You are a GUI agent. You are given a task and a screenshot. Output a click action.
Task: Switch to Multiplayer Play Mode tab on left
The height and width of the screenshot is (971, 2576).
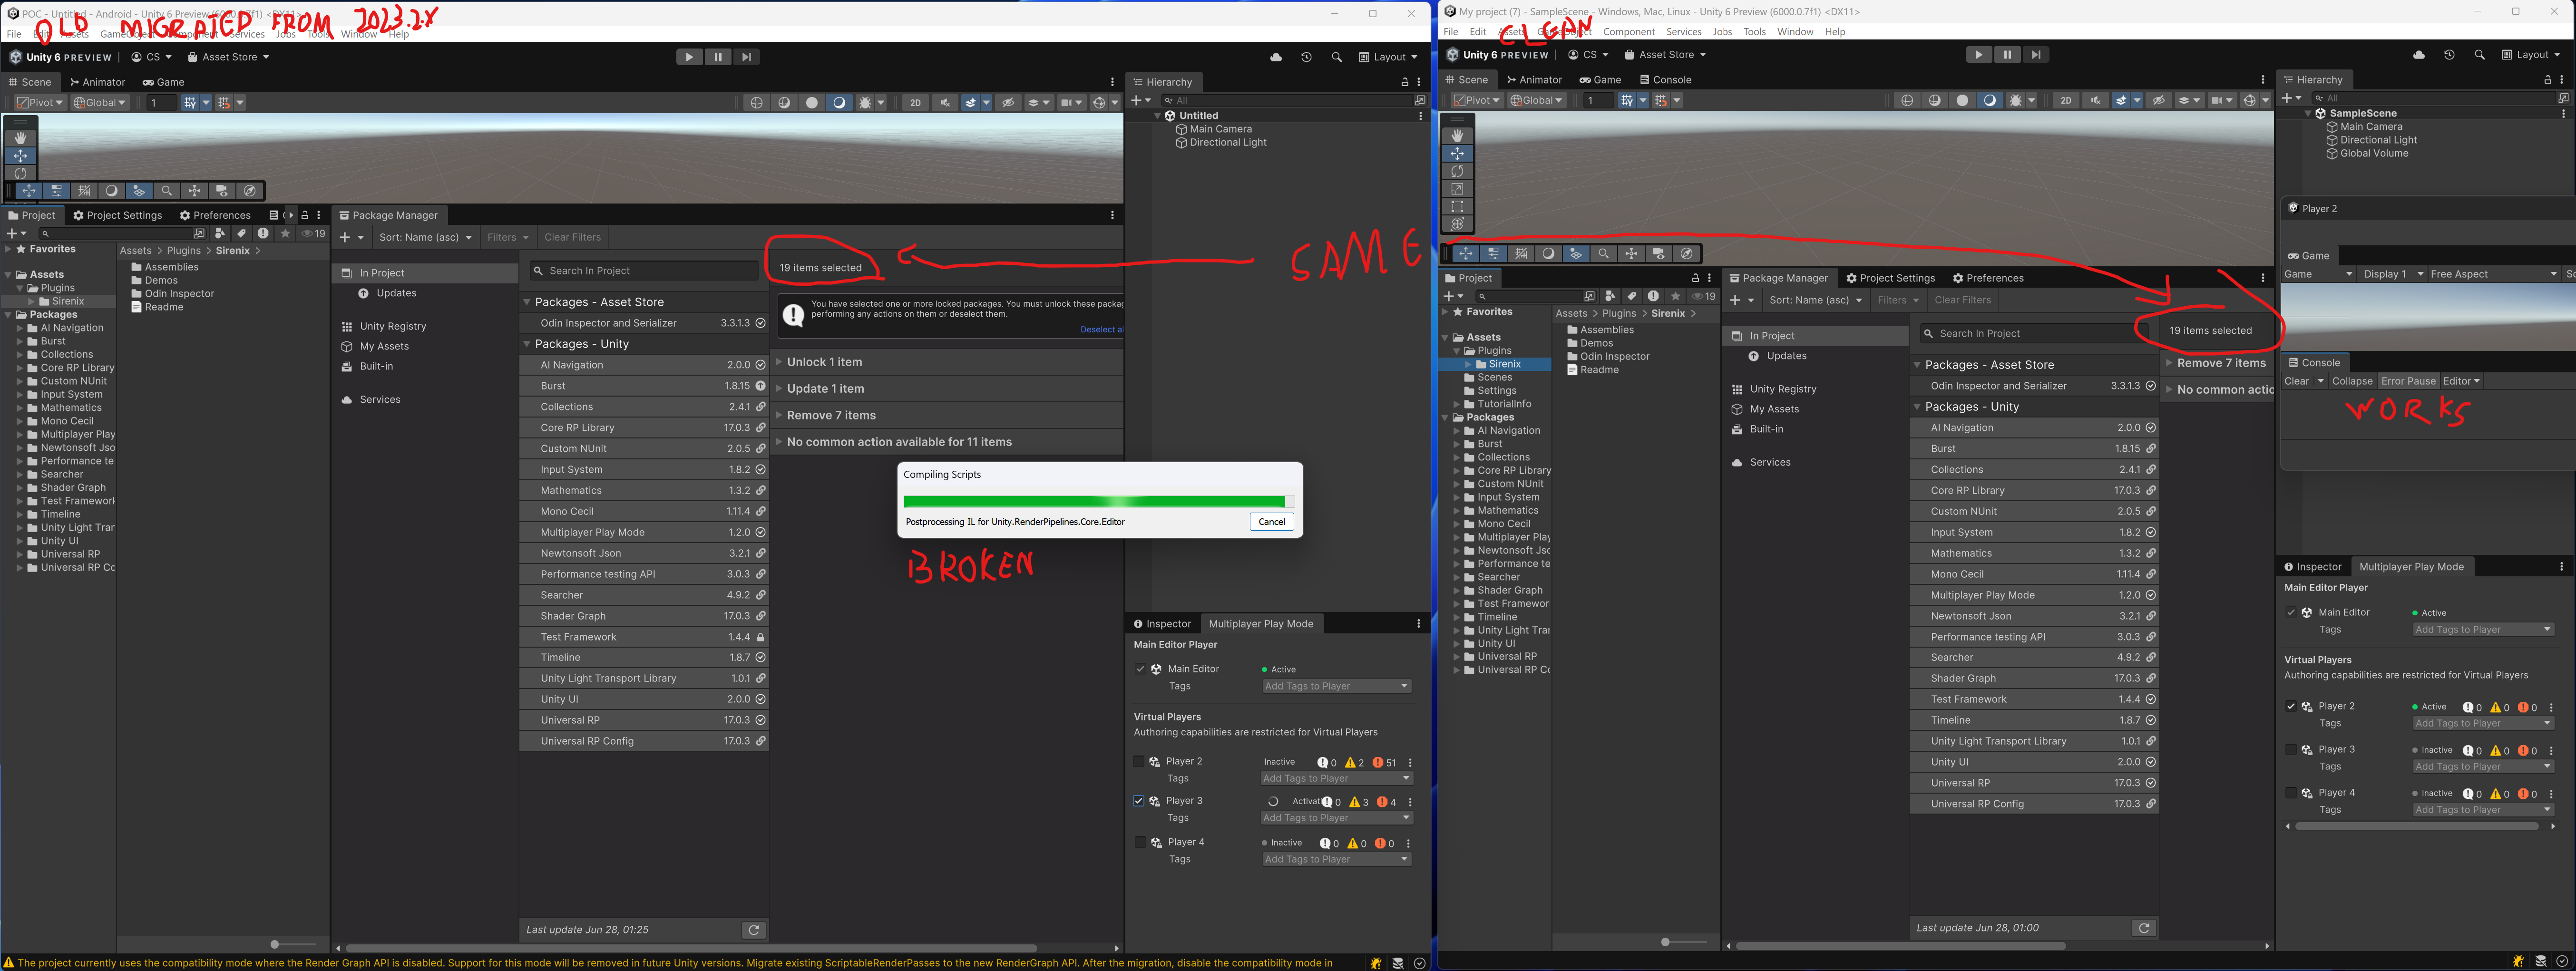[1260, 624]
